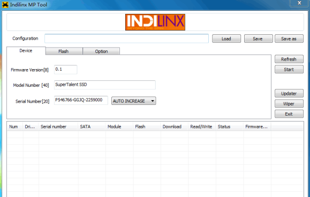
Task: Click the Flash column header in device list
Action: tap(147, 127)
